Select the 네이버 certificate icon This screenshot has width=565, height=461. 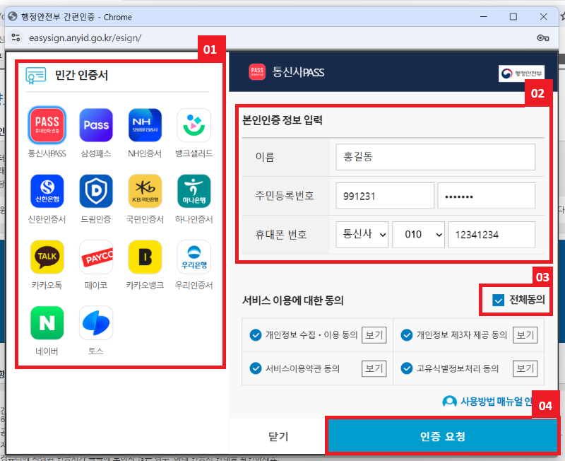47,323
